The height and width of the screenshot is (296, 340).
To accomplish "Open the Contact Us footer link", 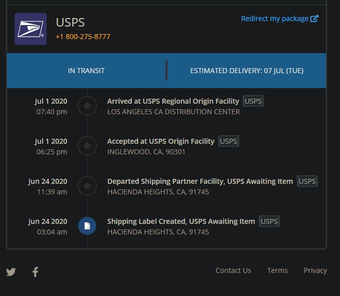I will [233, 270].
